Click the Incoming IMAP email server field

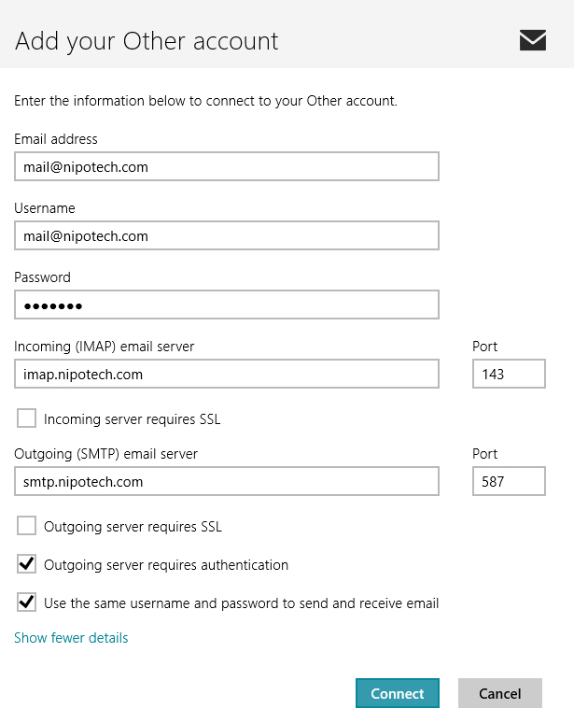pos(227,374)
